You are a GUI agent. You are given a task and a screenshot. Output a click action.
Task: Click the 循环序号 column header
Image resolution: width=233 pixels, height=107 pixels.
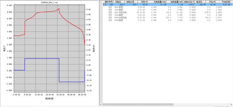coord(108,2)
